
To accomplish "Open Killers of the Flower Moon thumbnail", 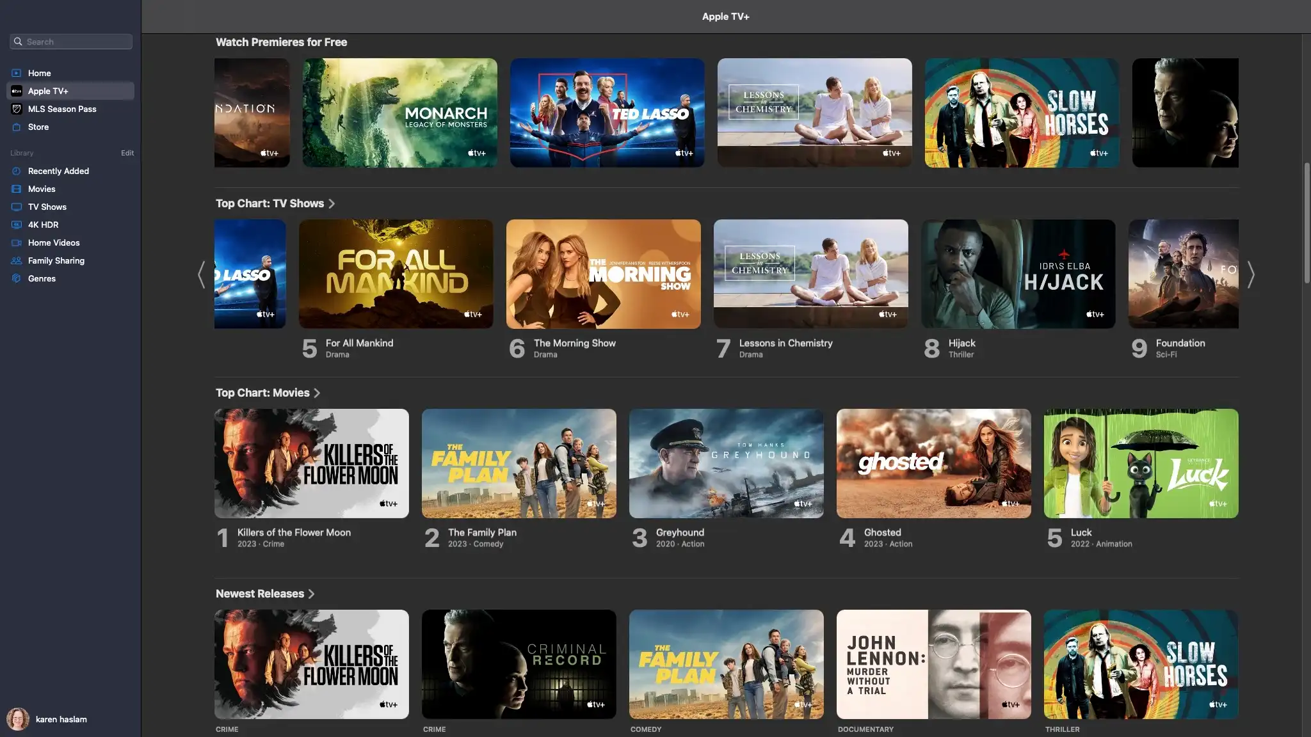I will (x=312, y=463).
